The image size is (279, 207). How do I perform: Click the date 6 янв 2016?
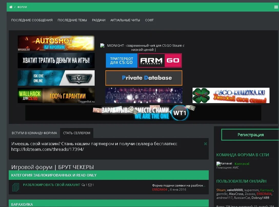[x=178, y=189]
